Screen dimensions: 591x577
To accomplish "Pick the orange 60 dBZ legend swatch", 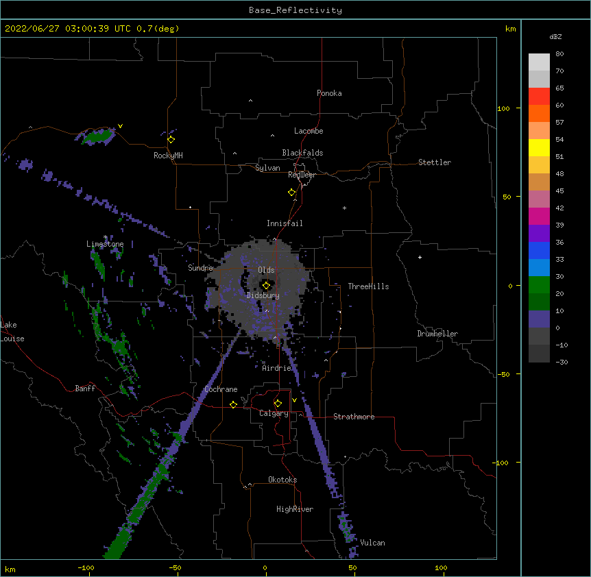I will tap(539, 113).
